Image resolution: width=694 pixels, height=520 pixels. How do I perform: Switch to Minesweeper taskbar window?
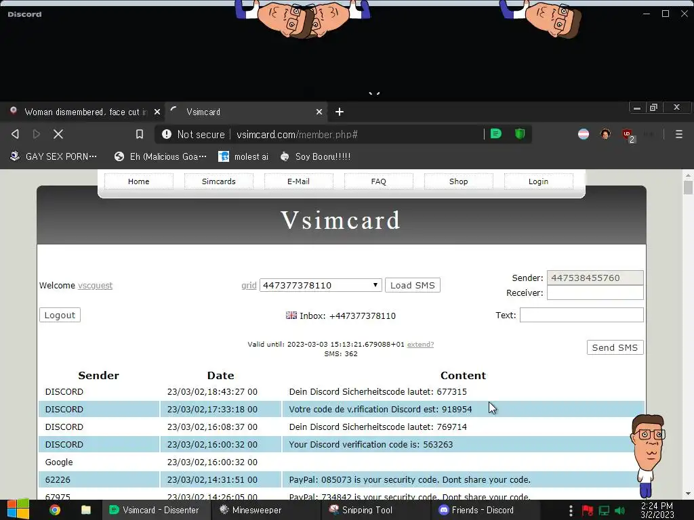tap(266, 510)
